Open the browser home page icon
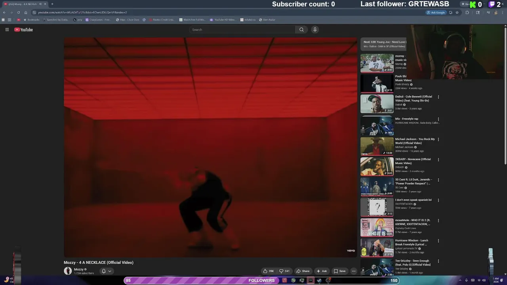This screenshot has width=507, height=285. click(x=26, y=13)
